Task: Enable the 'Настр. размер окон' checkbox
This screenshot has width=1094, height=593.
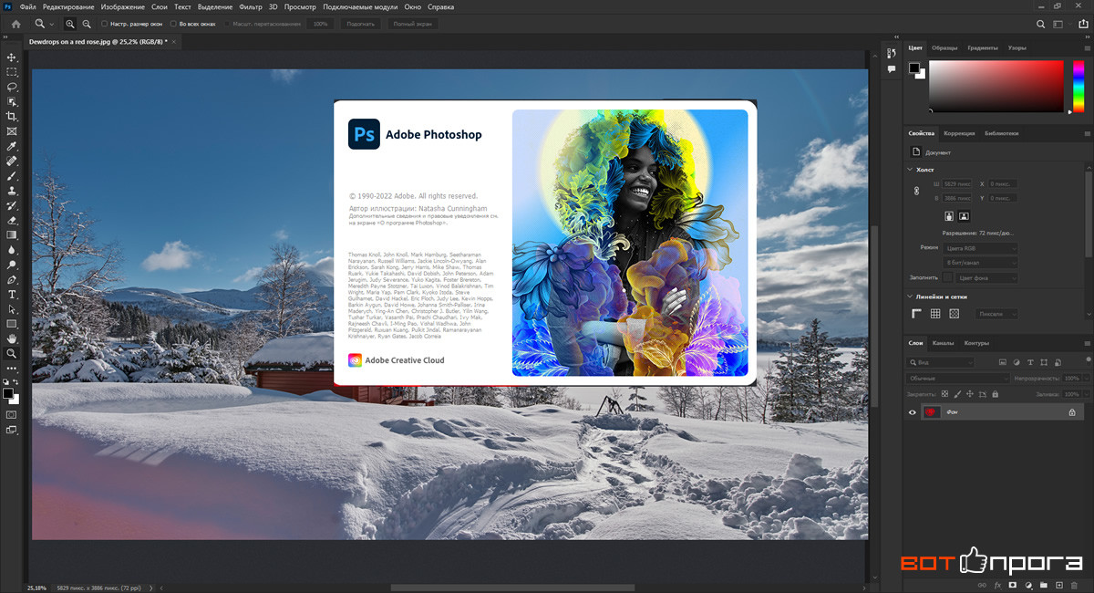Action: pos(104,24)
